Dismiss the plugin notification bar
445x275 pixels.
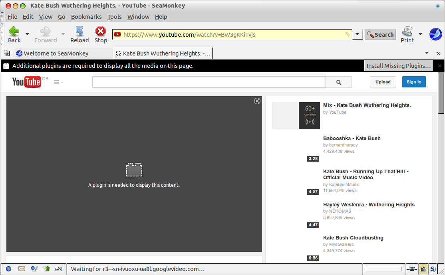tap(440, 66)
